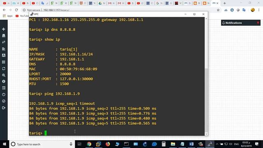Open the Windows Start menu
Viewport: 263px width, 148px height.
click(5, 144)
